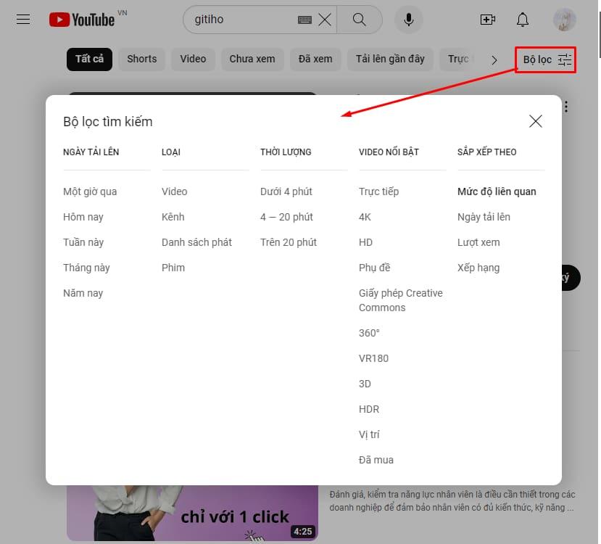
Task: Sort by Xếp hạng
Action: (478, 268)
